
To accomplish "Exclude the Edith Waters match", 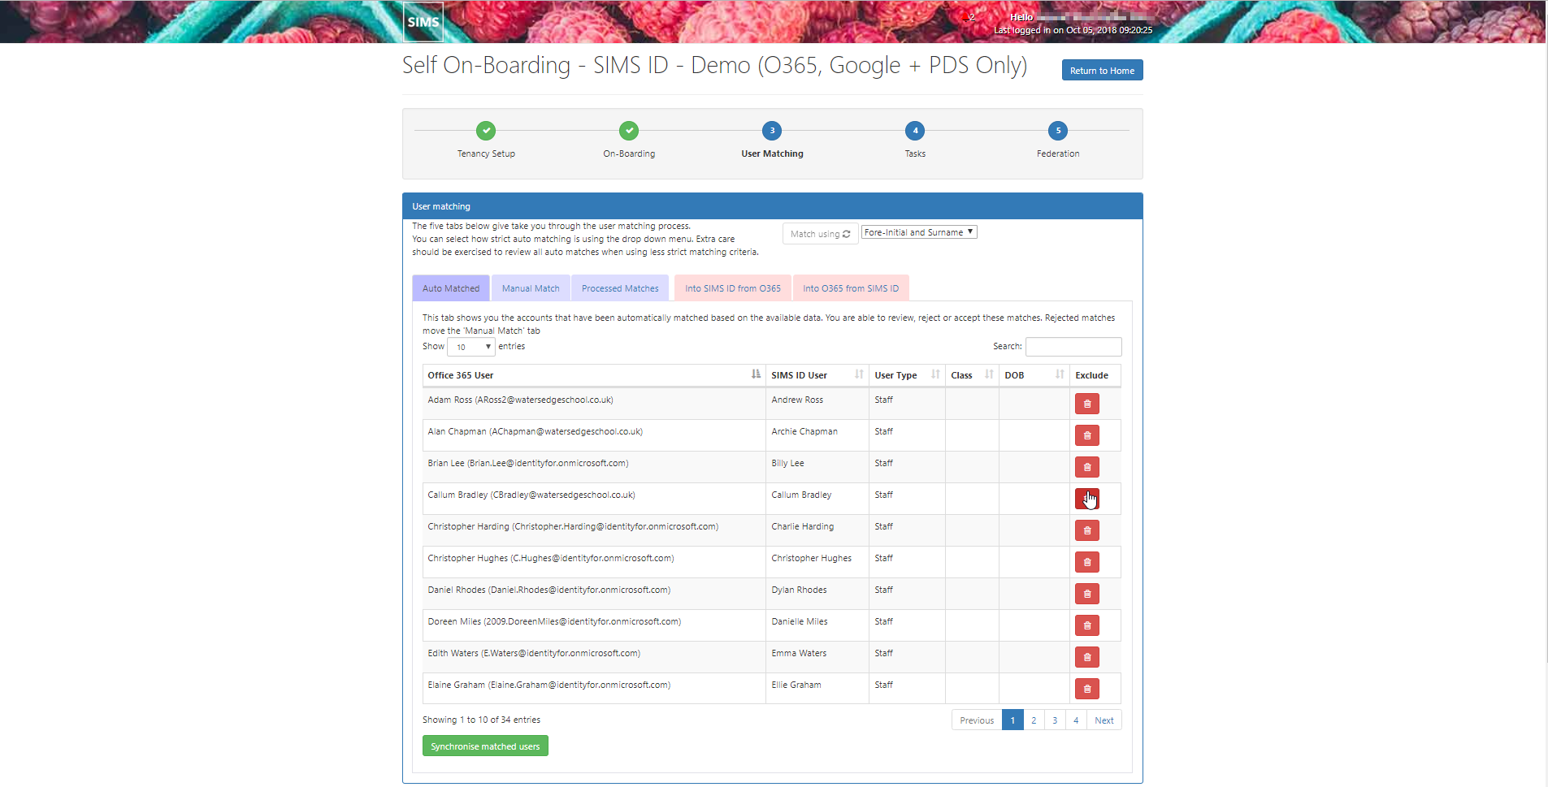I will [1086, 657].
